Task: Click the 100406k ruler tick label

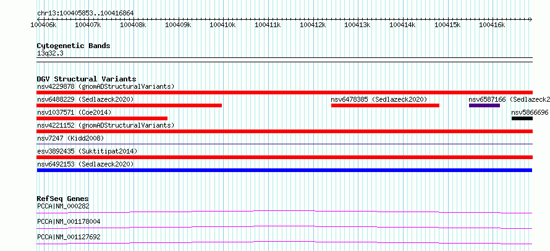Action: point(43,25)
